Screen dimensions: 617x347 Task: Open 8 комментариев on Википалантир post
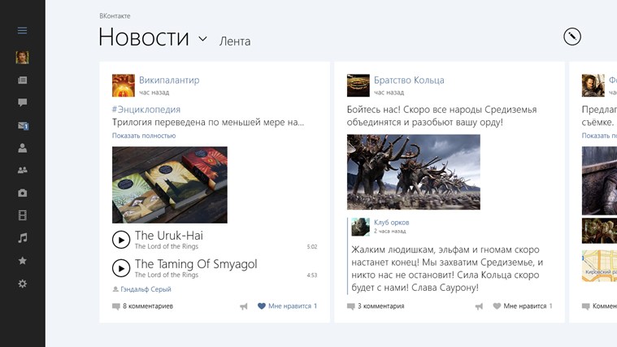click(142, 306)
